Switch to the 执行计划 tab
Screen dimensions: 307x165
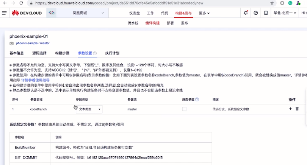click(x=112, y=53)
